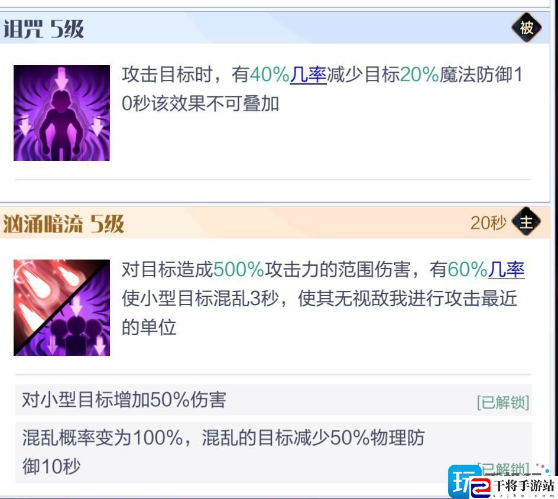Click the 被 passive skill badge
The width and height of the screenshot is (558, 499).
(526, 27)
